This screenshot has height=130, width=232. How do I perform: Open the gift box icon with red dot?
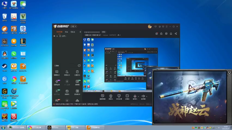coord(157,34)
